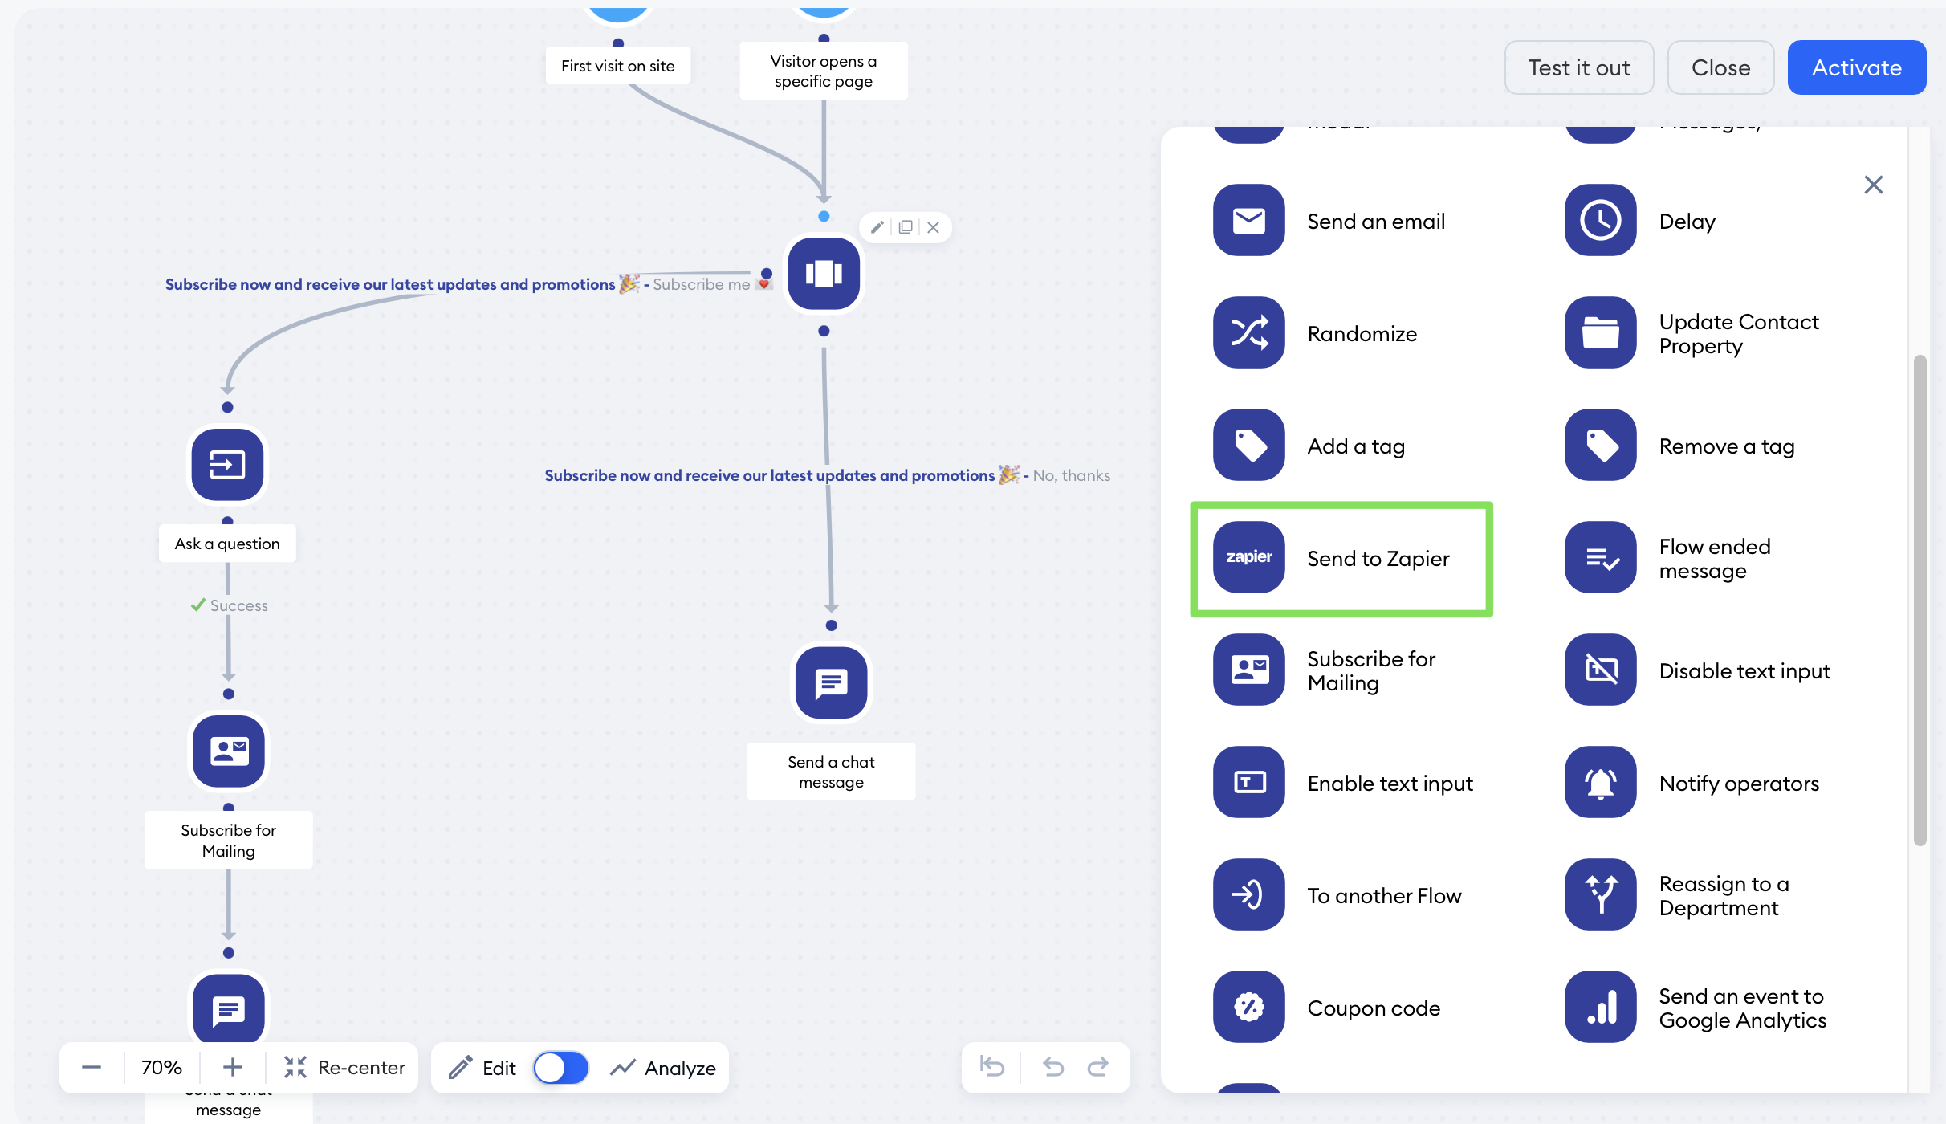Viewport: 1946px width, 1124px height.
Task: Choose the Notify operators bell icon
Action: [x=1600, y=783]
